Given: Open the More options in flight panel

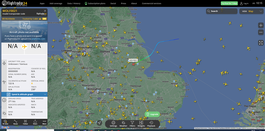Looking at the screenshot, I should [x=44, y=122].
